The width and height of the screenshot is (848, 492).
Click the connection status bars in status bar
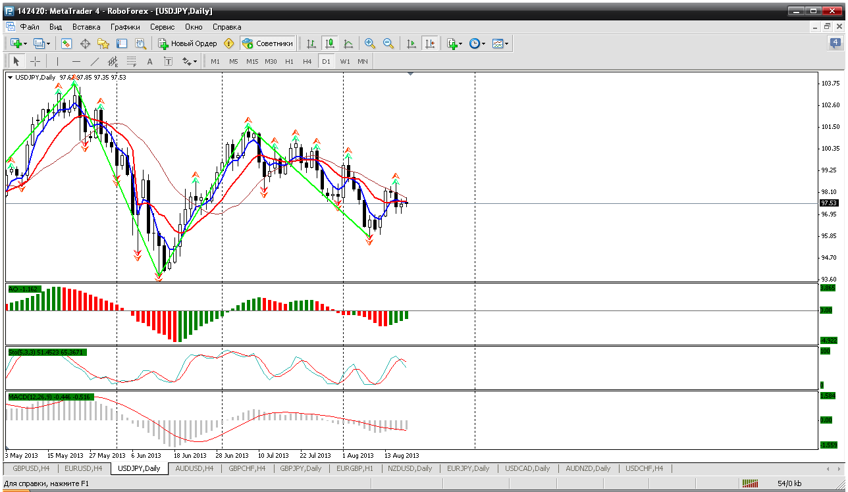coord(750,483)
